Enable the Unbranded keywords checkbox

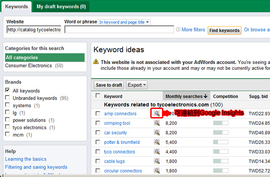coord(7,97)
